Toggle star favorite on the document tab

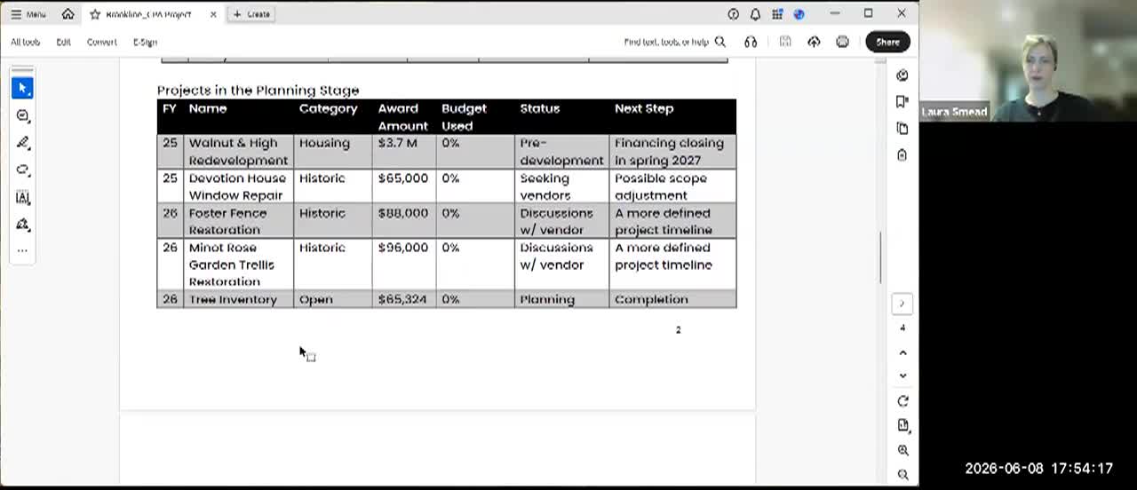coord(95,14)
